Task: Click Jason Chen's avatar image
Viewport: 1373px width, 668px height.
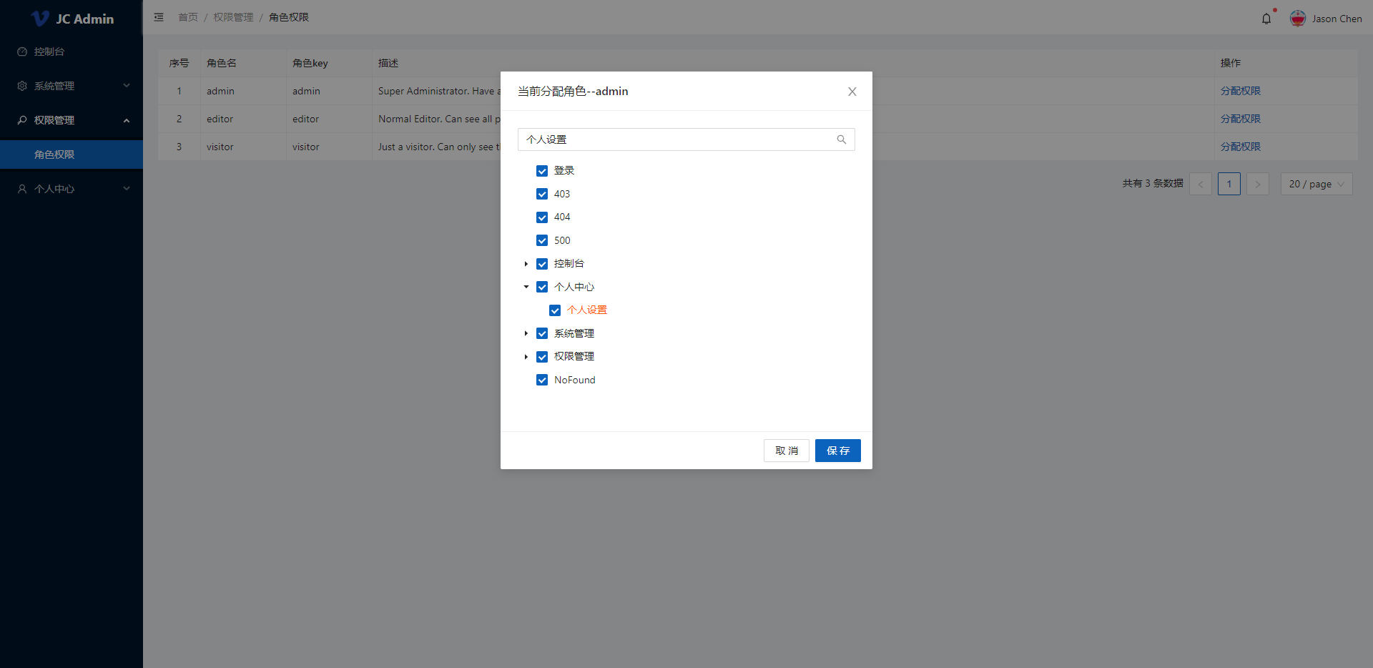Action: pos(1298,19)
